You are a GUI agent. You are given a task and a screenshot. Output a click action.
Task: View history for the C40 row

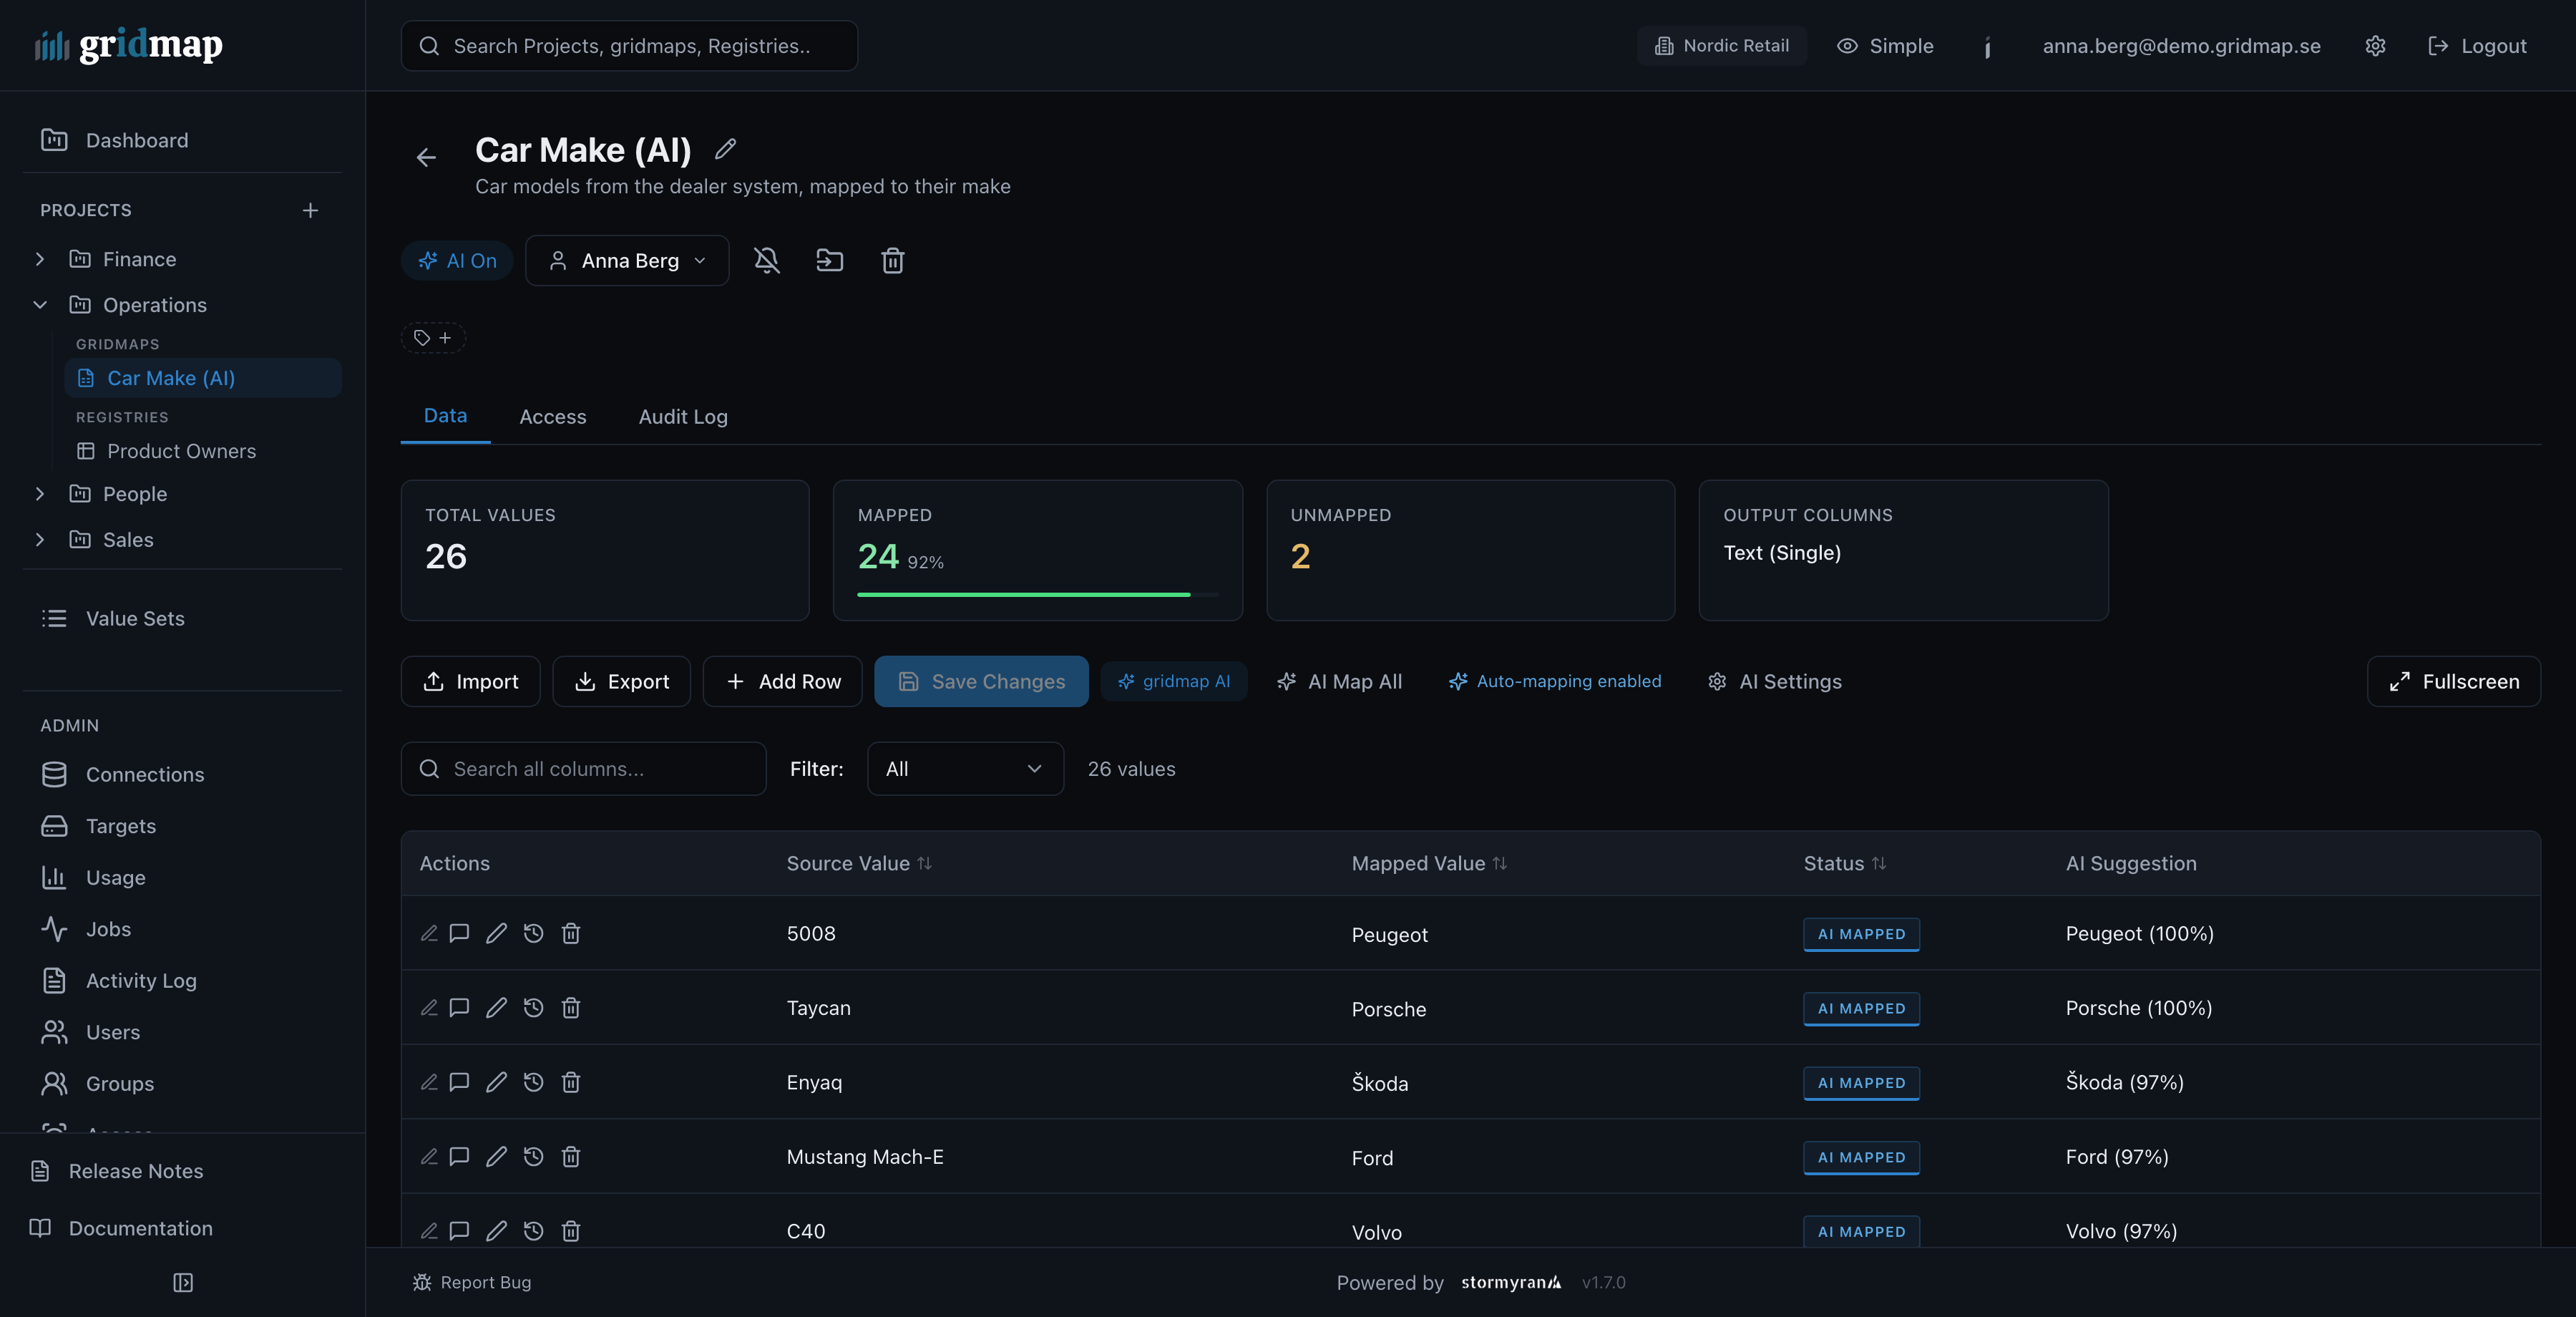(534, 1231)
